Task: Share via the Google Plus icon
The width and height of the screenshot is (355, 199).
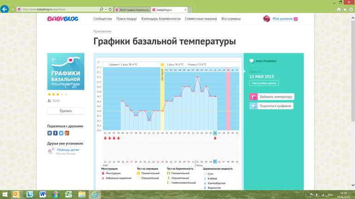Action: click(67, 133)
